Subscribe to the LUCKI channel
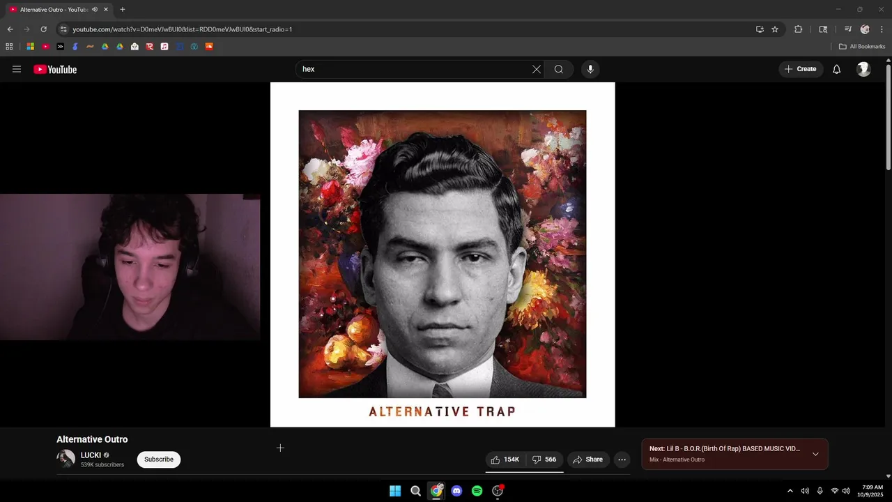 159,459
